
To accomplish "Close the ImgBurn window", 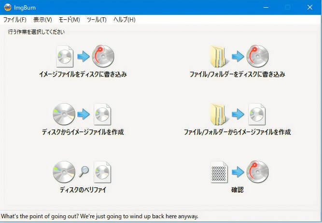I will pos(310,7).
